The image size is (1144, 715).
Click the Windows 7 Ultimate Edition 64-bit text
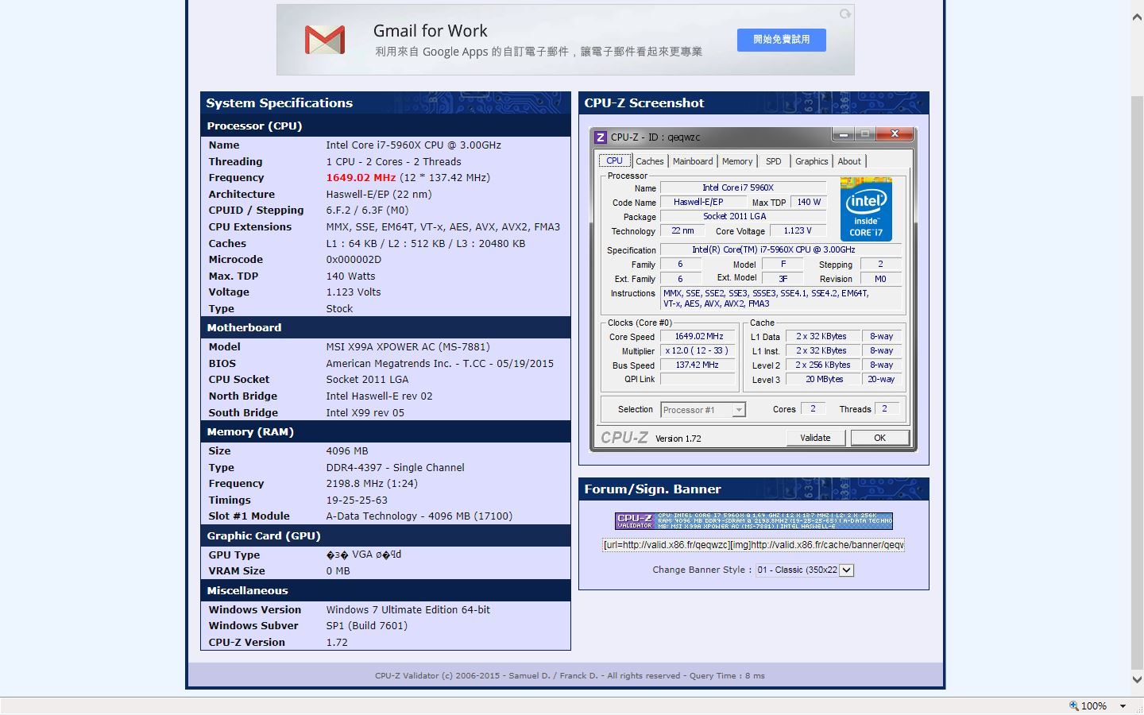[408, 610]
